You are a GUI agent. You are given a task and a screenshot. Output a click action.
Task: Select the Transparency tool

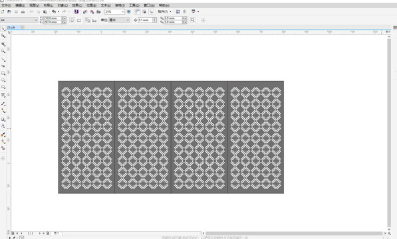click(x=3, y=126)
